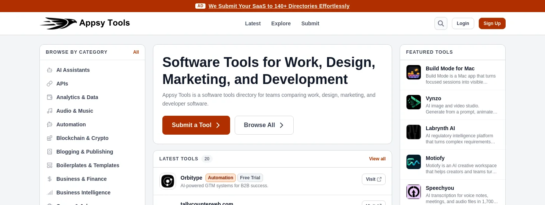Click the Motiofy app icon

414,162
